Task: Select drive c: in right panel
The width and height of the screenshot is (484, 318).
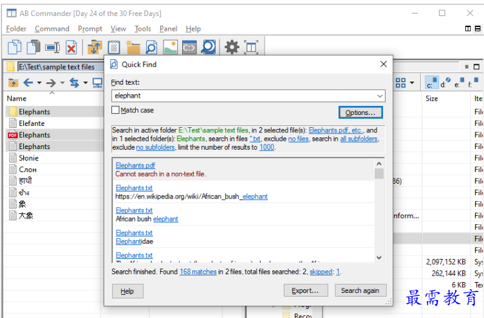Action: (431, 82)
